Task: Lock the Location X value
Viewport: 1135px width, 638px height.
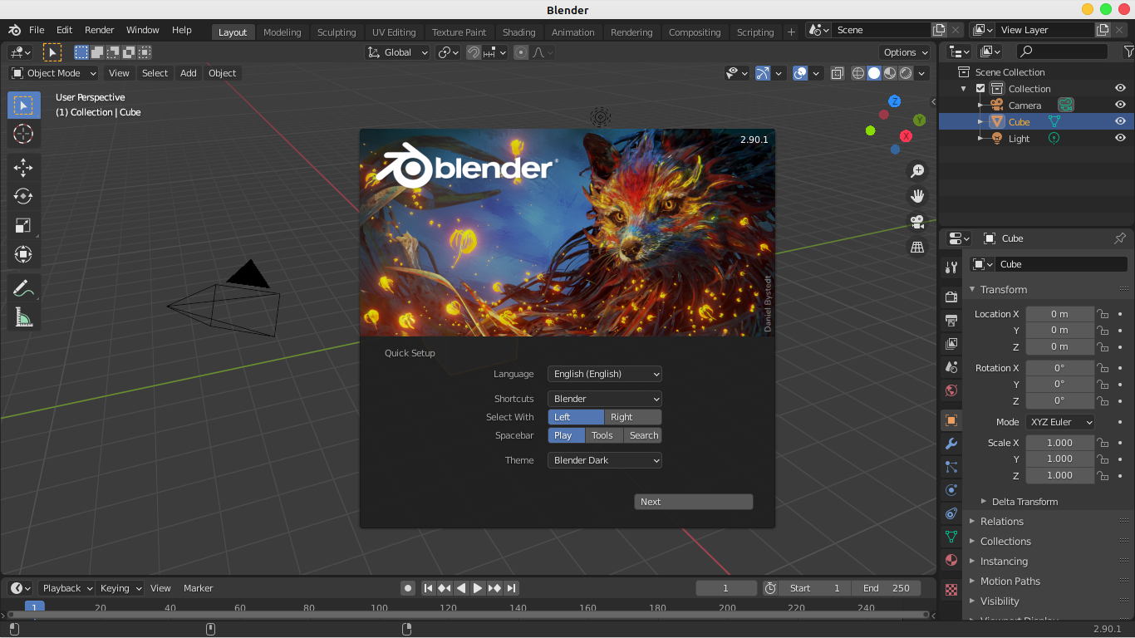Action: (x=1103, y=314)
